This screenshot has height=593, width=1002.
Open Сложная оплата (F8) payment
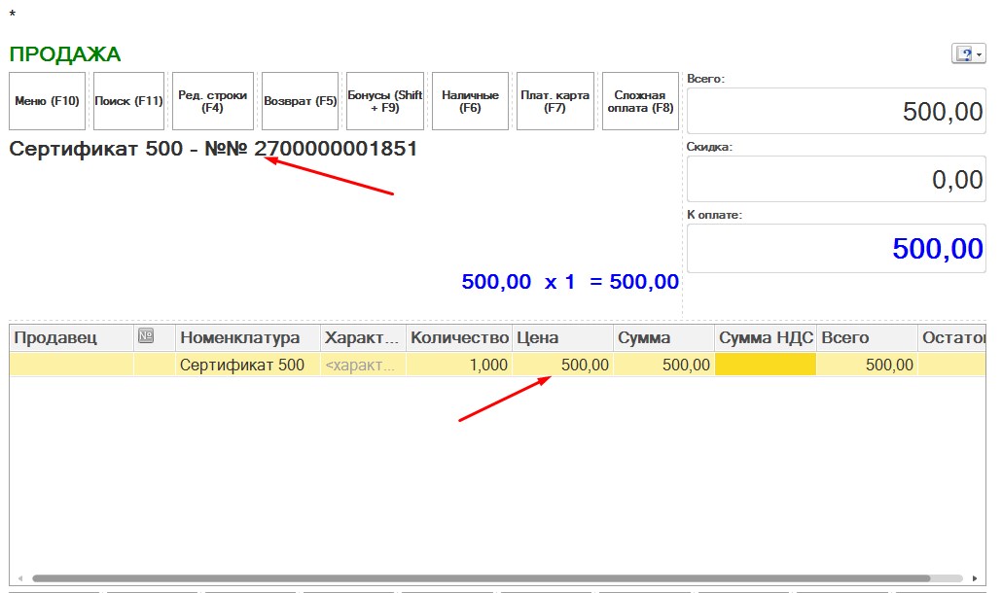[x=640, y=101]
